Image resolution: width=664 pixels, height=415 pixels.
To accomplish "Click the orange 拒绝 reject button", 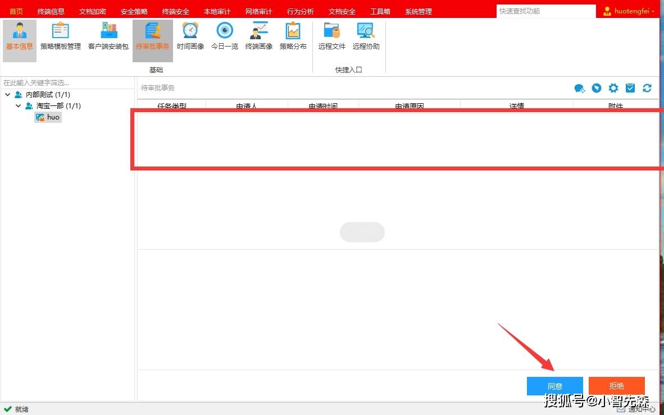I will tap(617, 386).
